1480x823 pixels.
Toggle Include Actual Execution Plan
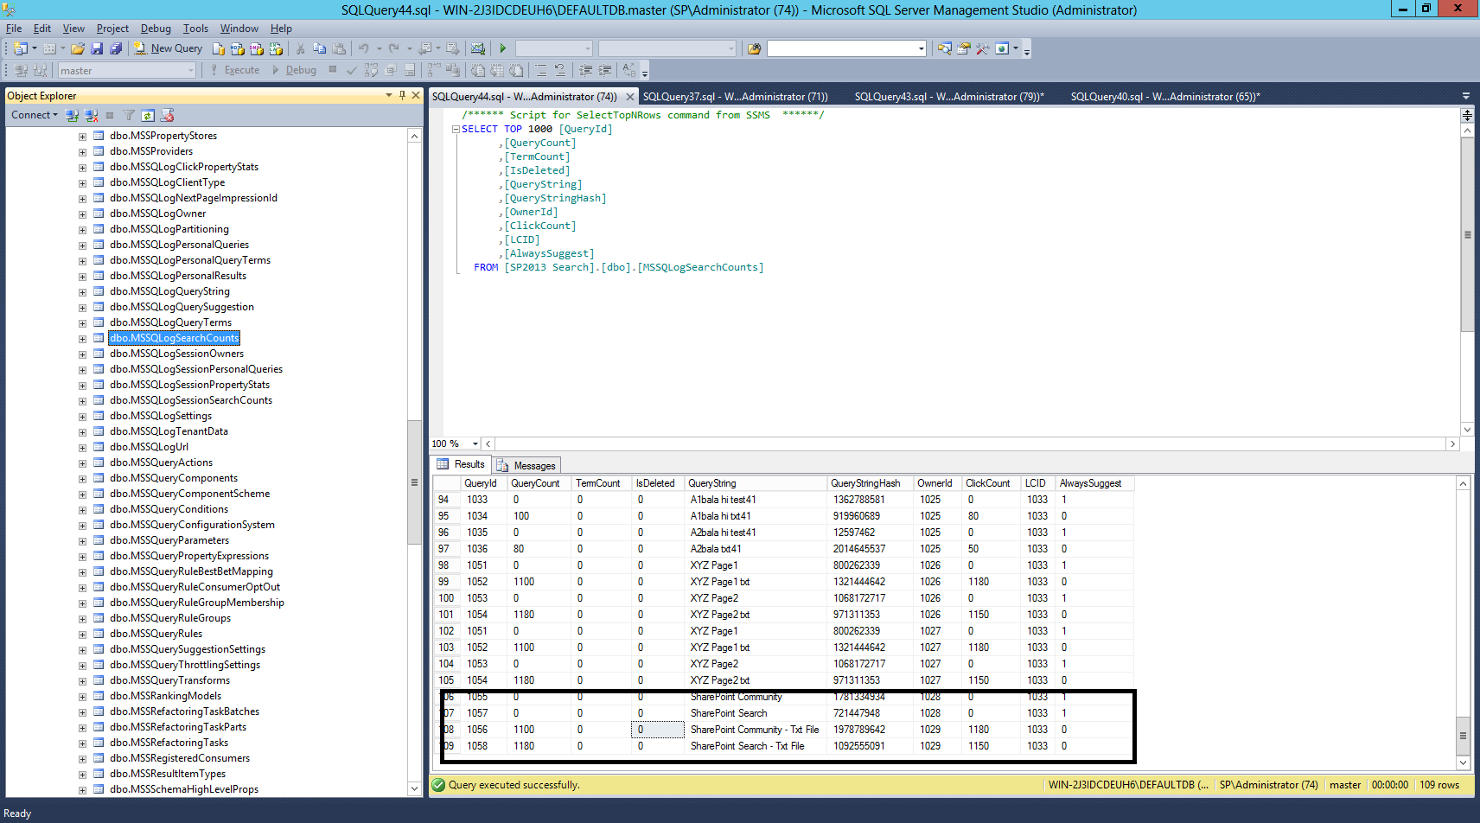tap(433, 70)
